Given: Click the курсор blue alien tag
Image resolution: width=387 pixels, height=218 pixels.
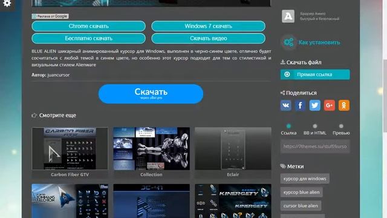Looking at the screenshot, I should (x=301, y=192).
